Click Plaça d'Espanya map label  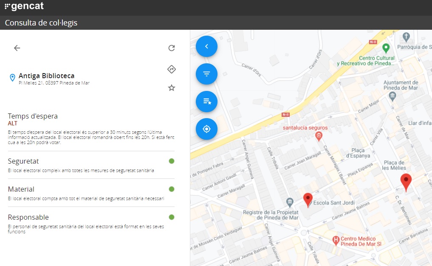(358, 153)
